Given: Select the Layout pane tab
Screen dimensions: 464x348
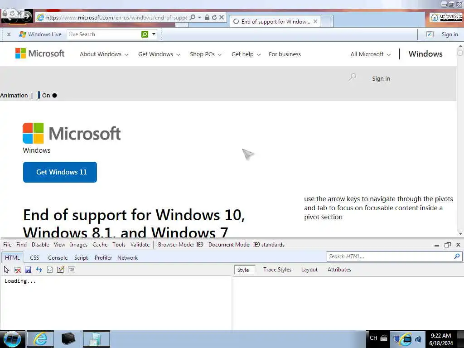Looking at the screenshot, I should (309, 270).
